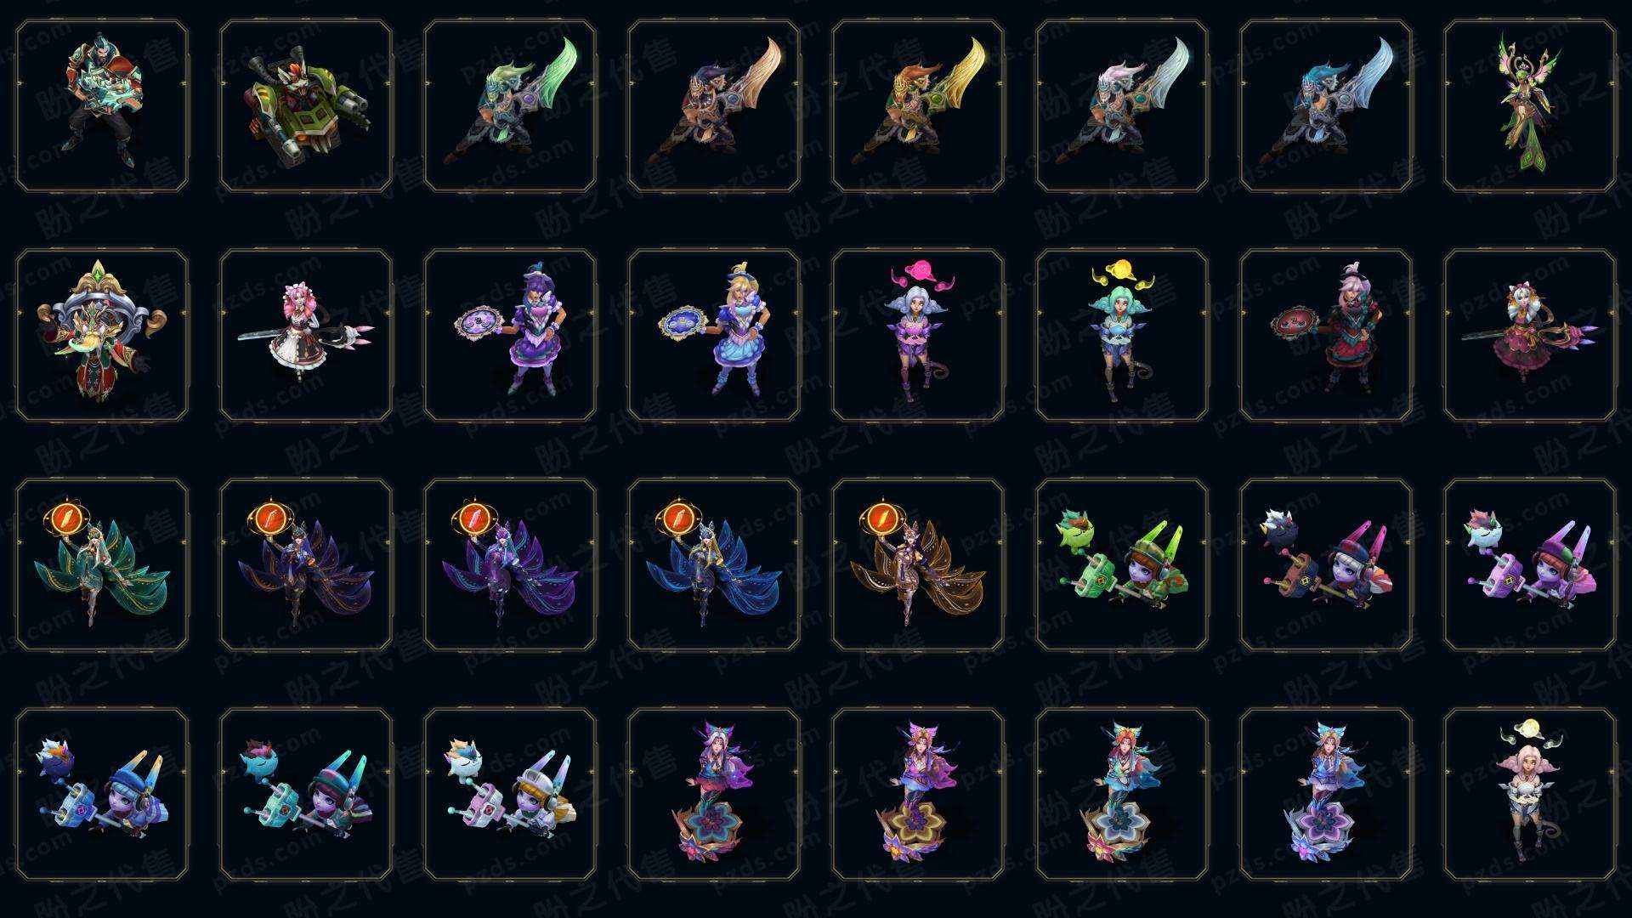The width and height of the screenshot is (1632, 918).
Task: Choose the lilac-purple hammer yordle chroma
Action: click(1530, 564)
